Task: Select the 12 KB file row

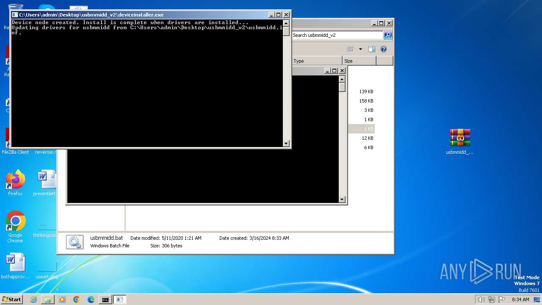Action: (367, 138)
